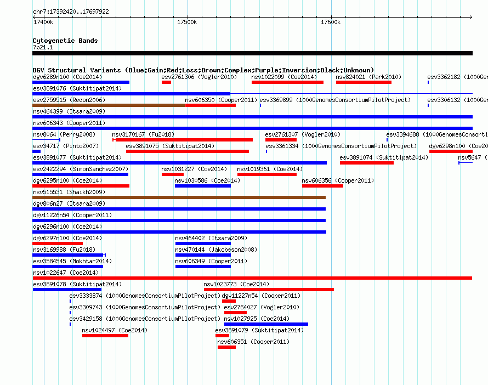Open esv3309743 1000Genomes variant
This screenshot has width=488, height=385.
(x=145, y=307)
